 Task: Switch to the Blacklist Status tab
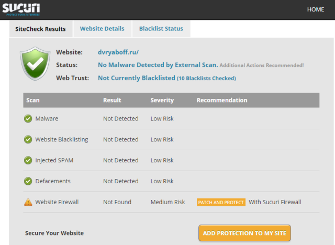click(161, 29)
